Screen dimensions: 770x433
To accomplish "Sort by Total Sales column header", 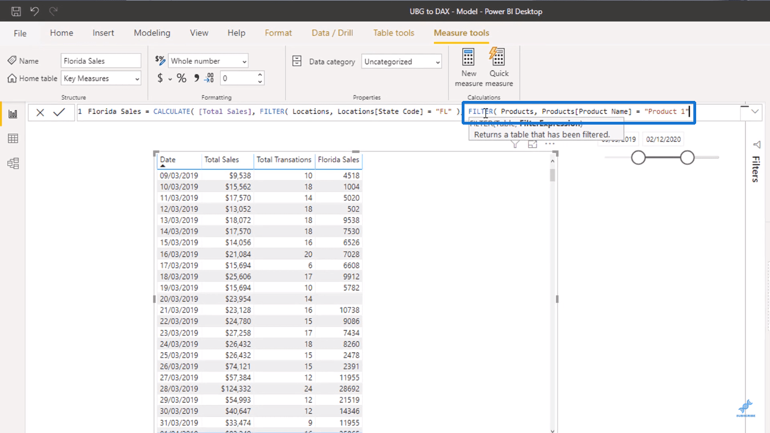I will 228,160.
